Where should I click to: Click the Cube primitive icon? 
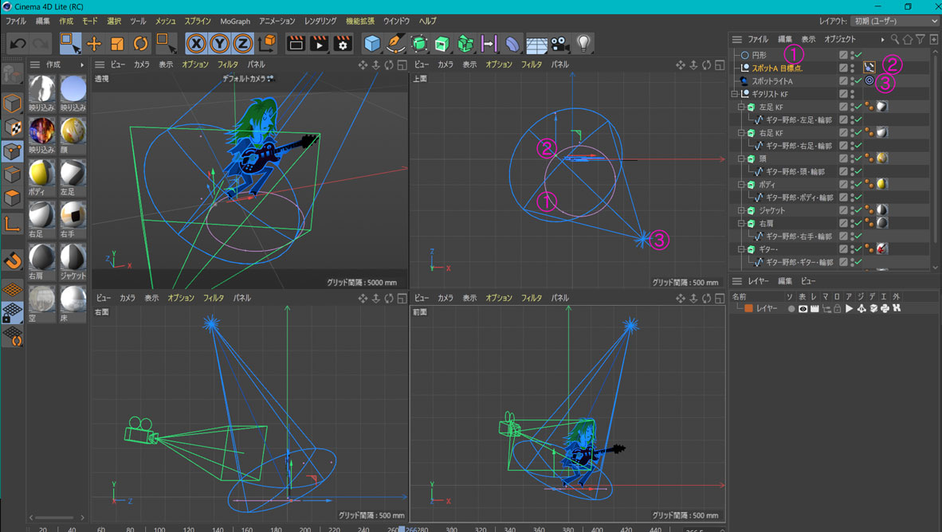pyautogui.click(x=372, y=44)
